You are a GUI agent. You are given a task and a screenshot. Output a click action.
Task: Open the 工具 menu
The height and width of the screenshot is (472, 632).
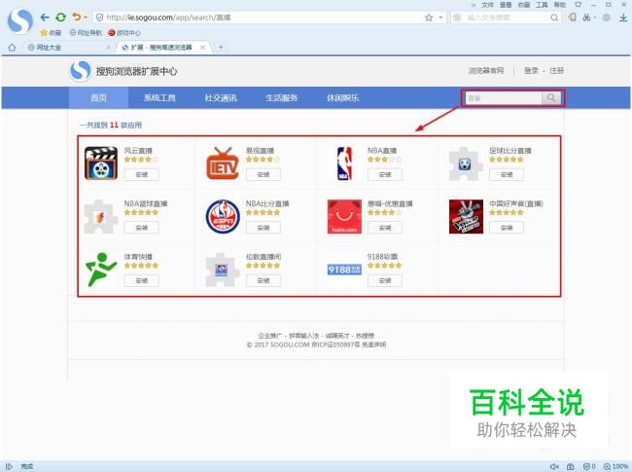pos(542,5)
